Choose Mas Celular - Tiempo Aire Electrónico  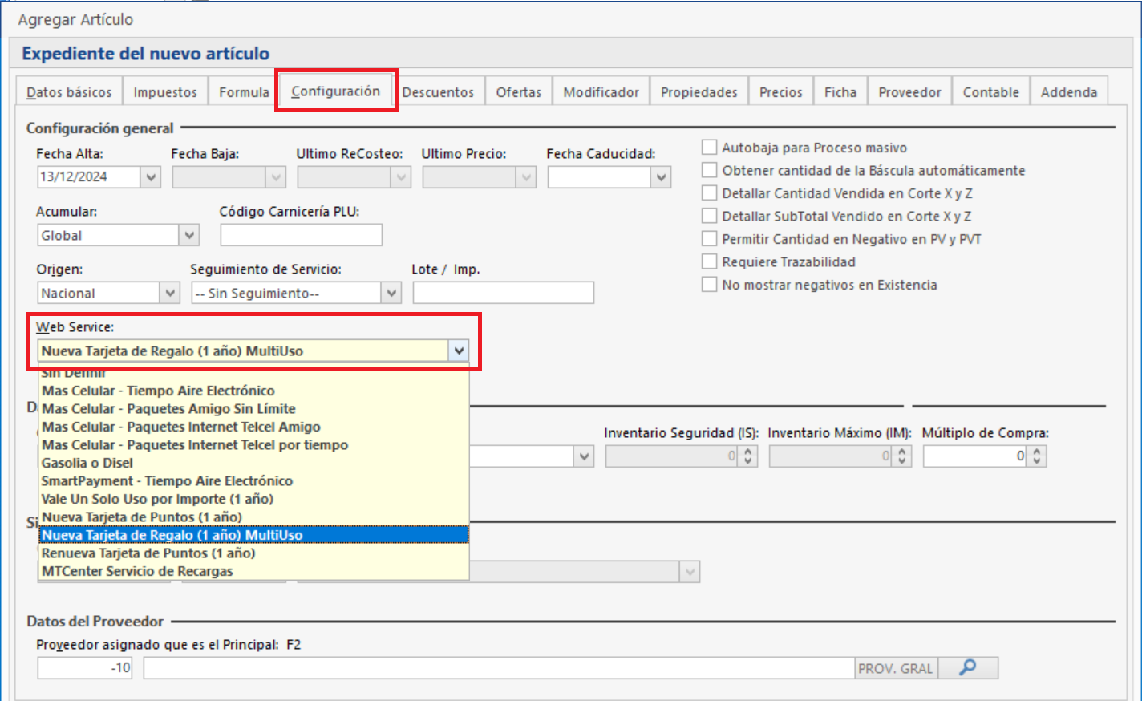pyautogui.click(x=253, y=391)
